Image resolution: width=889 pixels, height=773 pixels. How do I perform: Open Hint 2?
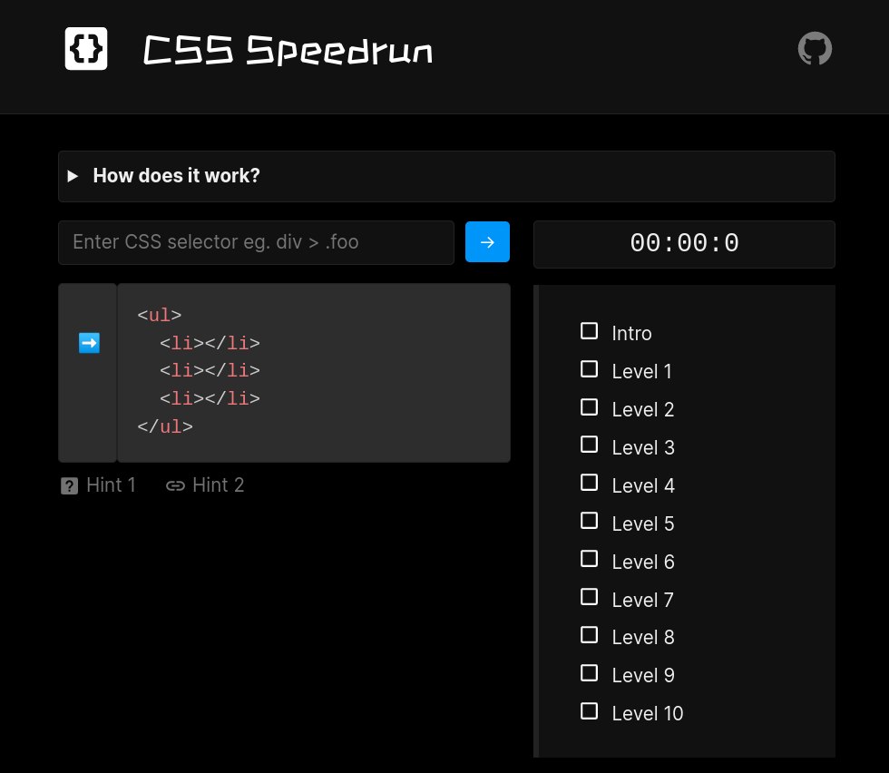(219, 484)
